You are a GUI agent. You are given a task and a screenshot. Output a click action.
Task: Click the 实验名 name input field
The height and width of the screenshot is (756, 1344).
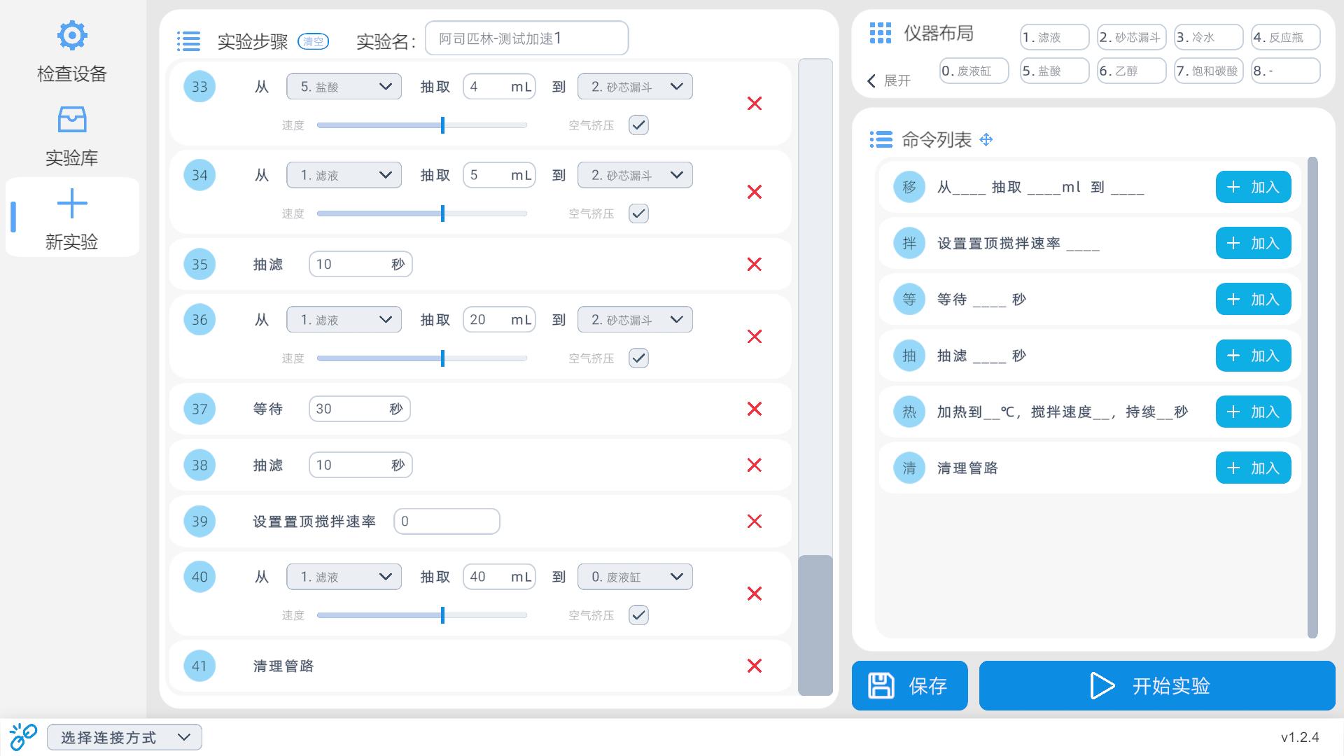click(526, 38)
